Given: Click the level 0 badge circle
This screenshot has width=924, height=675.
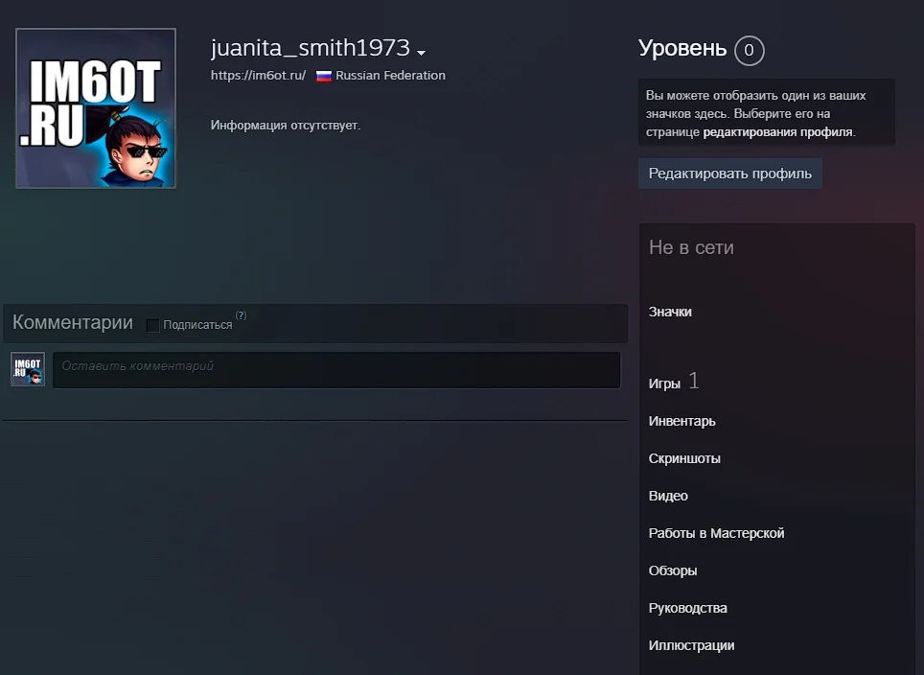Looking at the screenshot, I should (x=749, y=50).
